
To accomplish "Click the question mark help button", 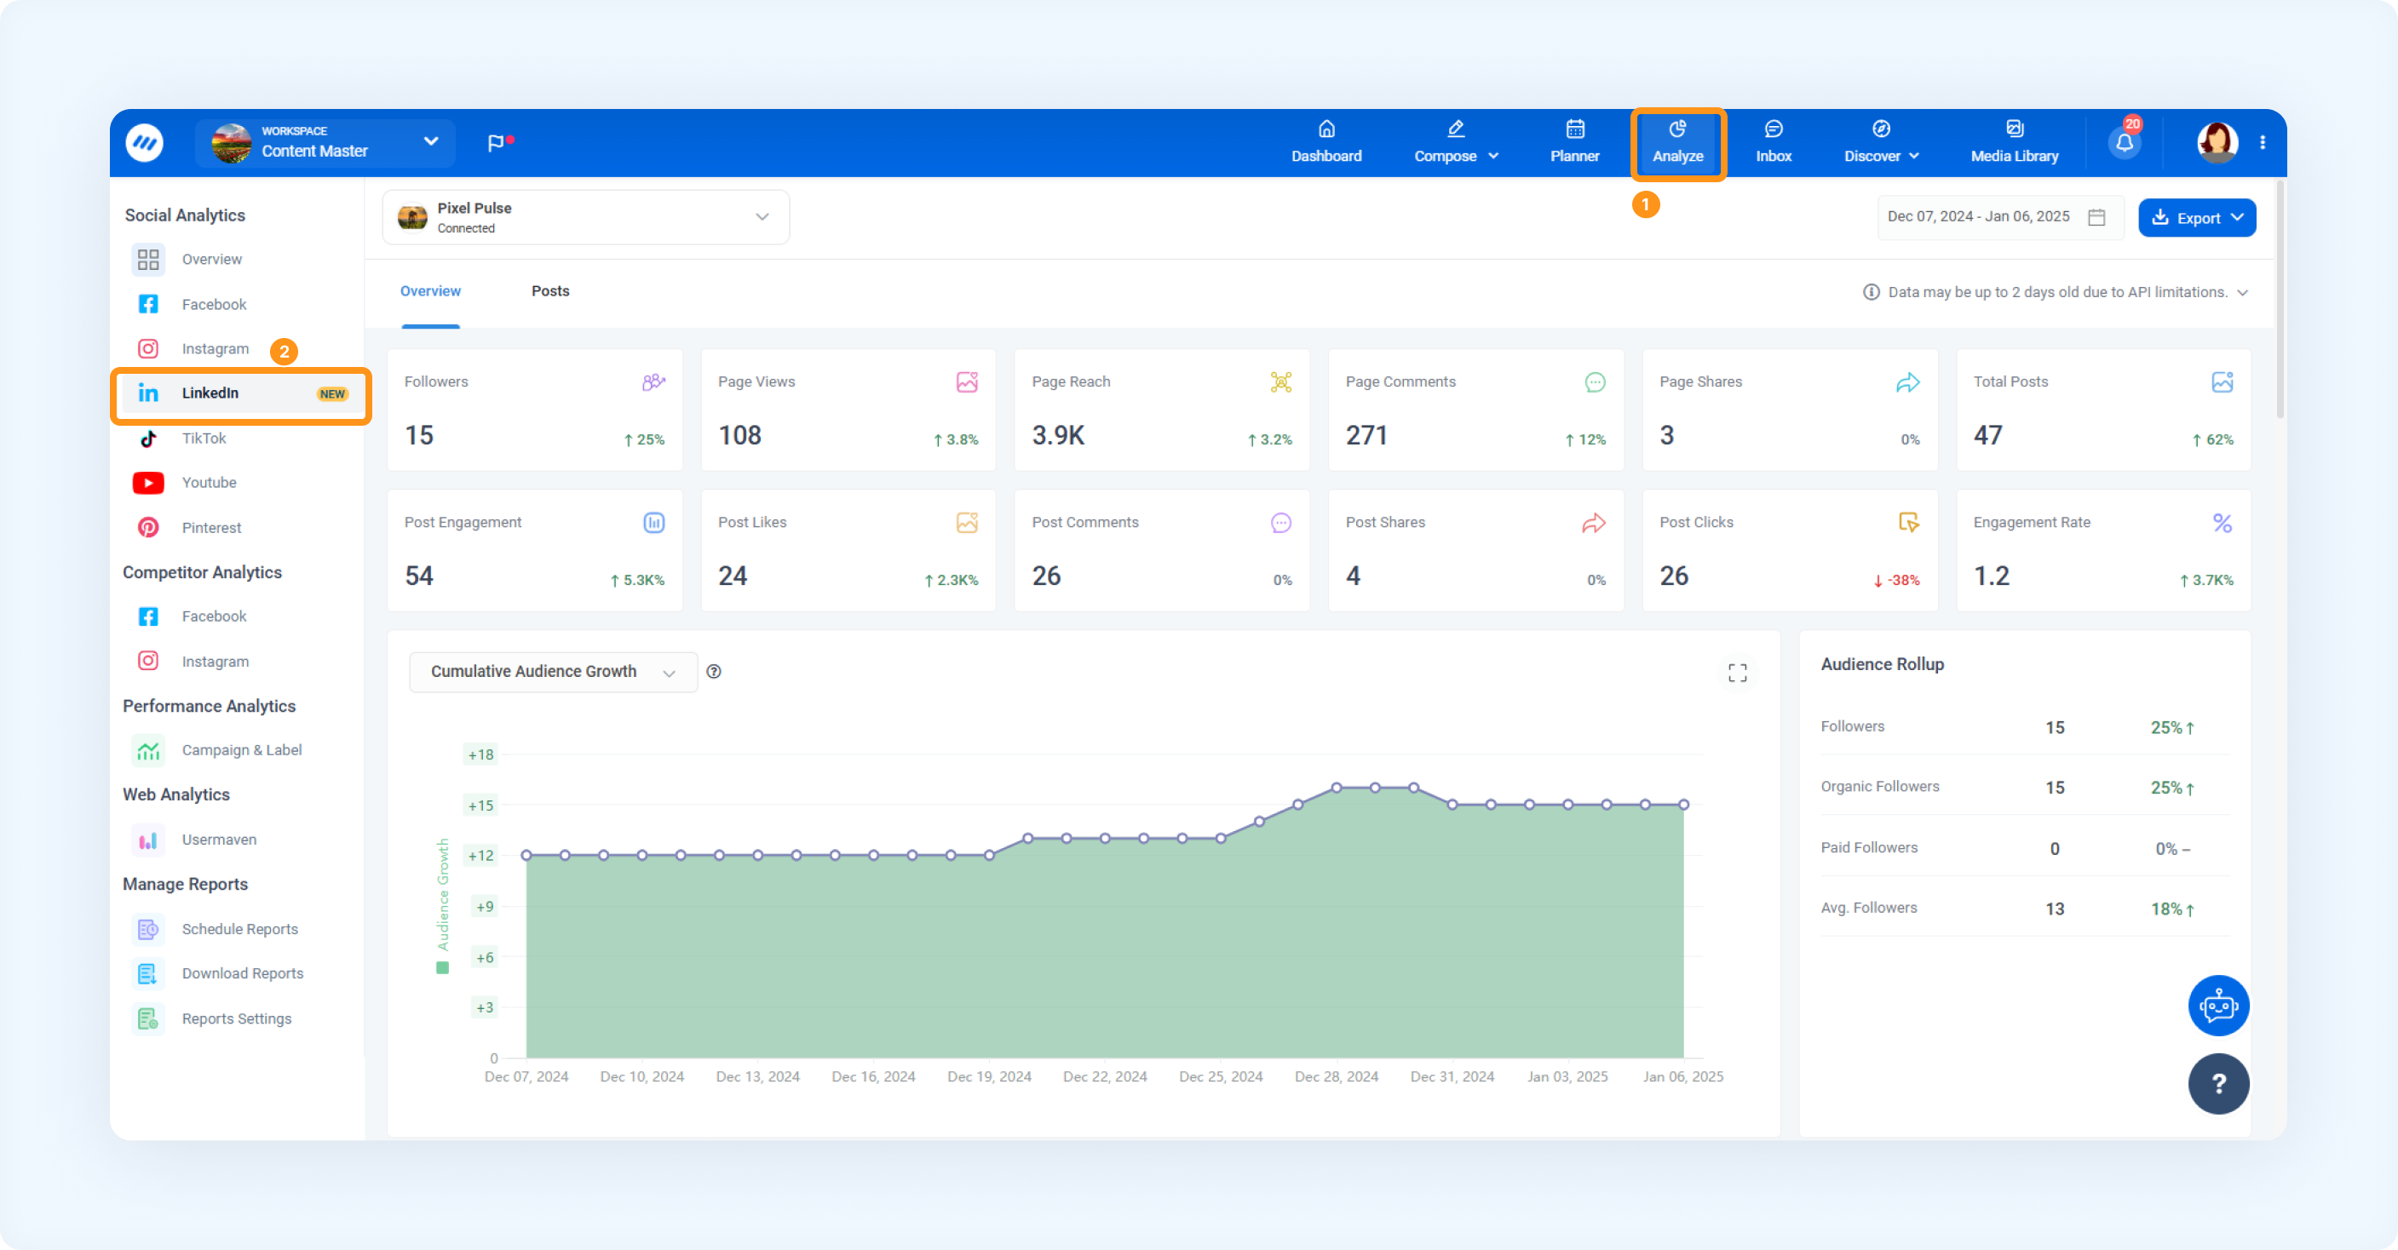I will coord(2218,1083).
